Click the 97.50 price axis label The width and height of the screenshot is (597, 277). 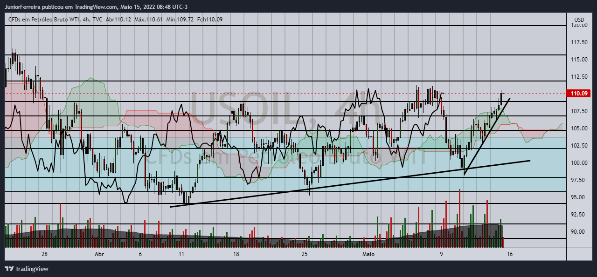click(x=579, y=180)
